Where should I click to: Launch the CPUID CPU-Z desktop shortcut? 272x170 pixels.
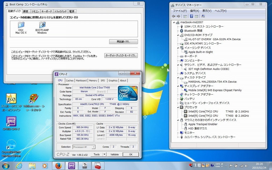pyautogui.click(x=11, y=123)
